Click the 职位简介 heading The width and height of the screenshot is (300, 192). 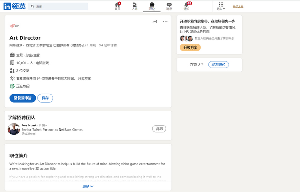[19, 155]
